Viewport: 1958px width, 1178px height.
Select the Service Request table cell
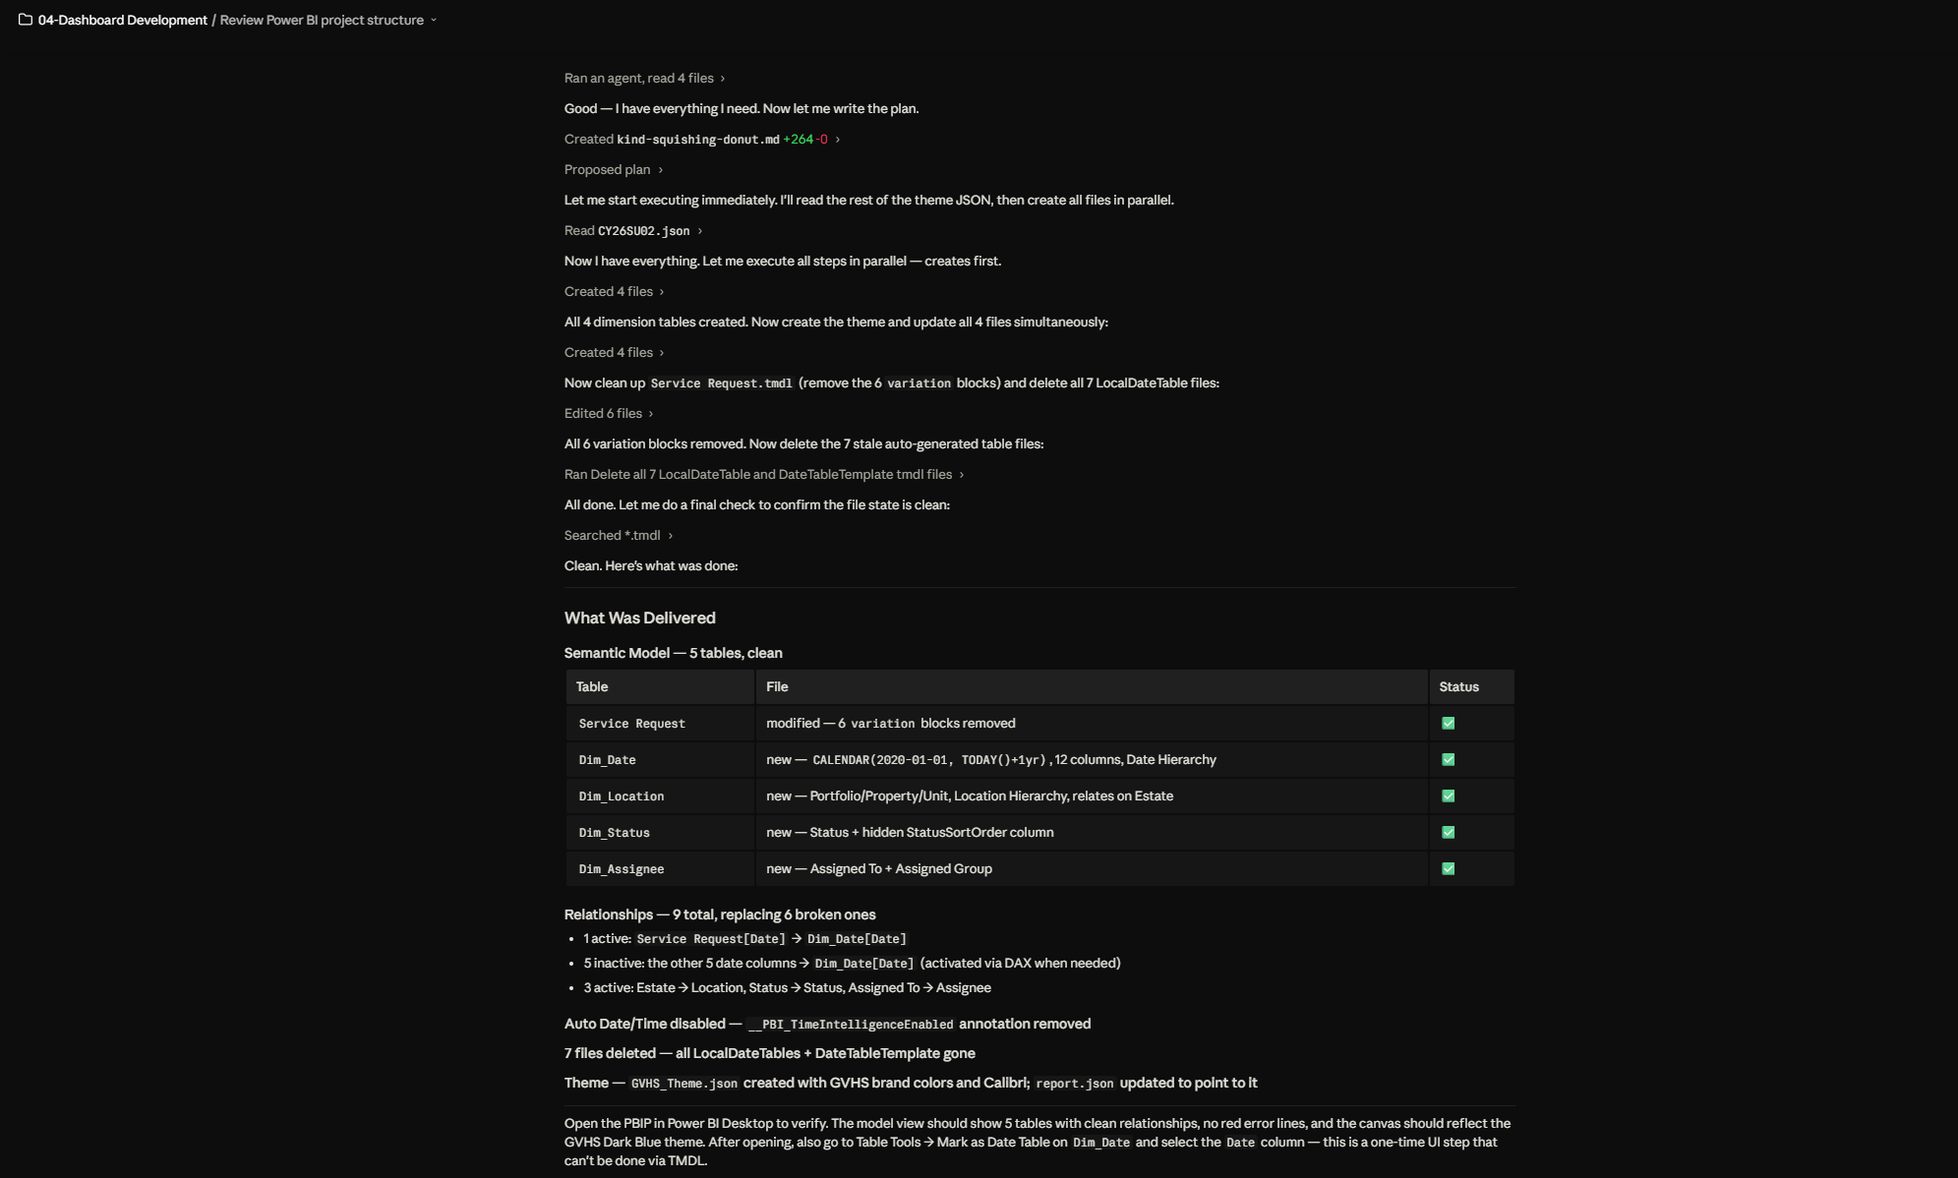pyautogui.click(x=660, y=723)
